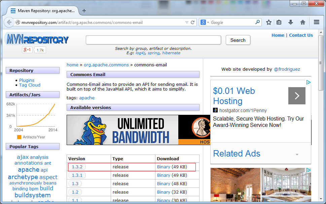326x204 pixels.
Task: Open the bookmarks list icon
Action: click(x=279, y=22)
